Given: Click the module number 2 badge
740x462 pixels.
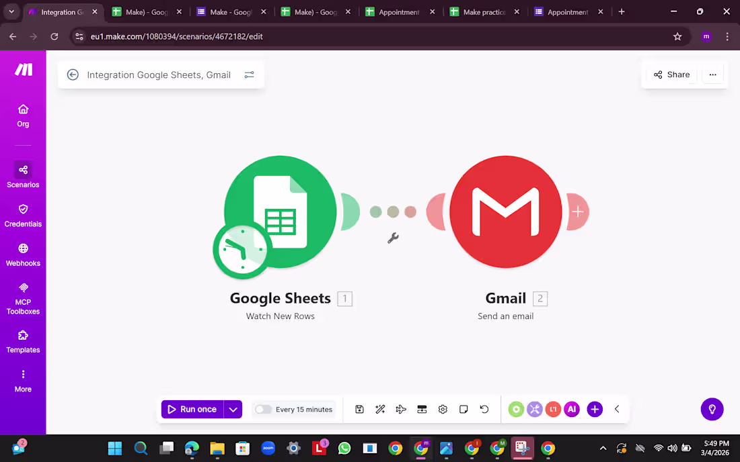Looking at the screenshot, I should 540,299.
